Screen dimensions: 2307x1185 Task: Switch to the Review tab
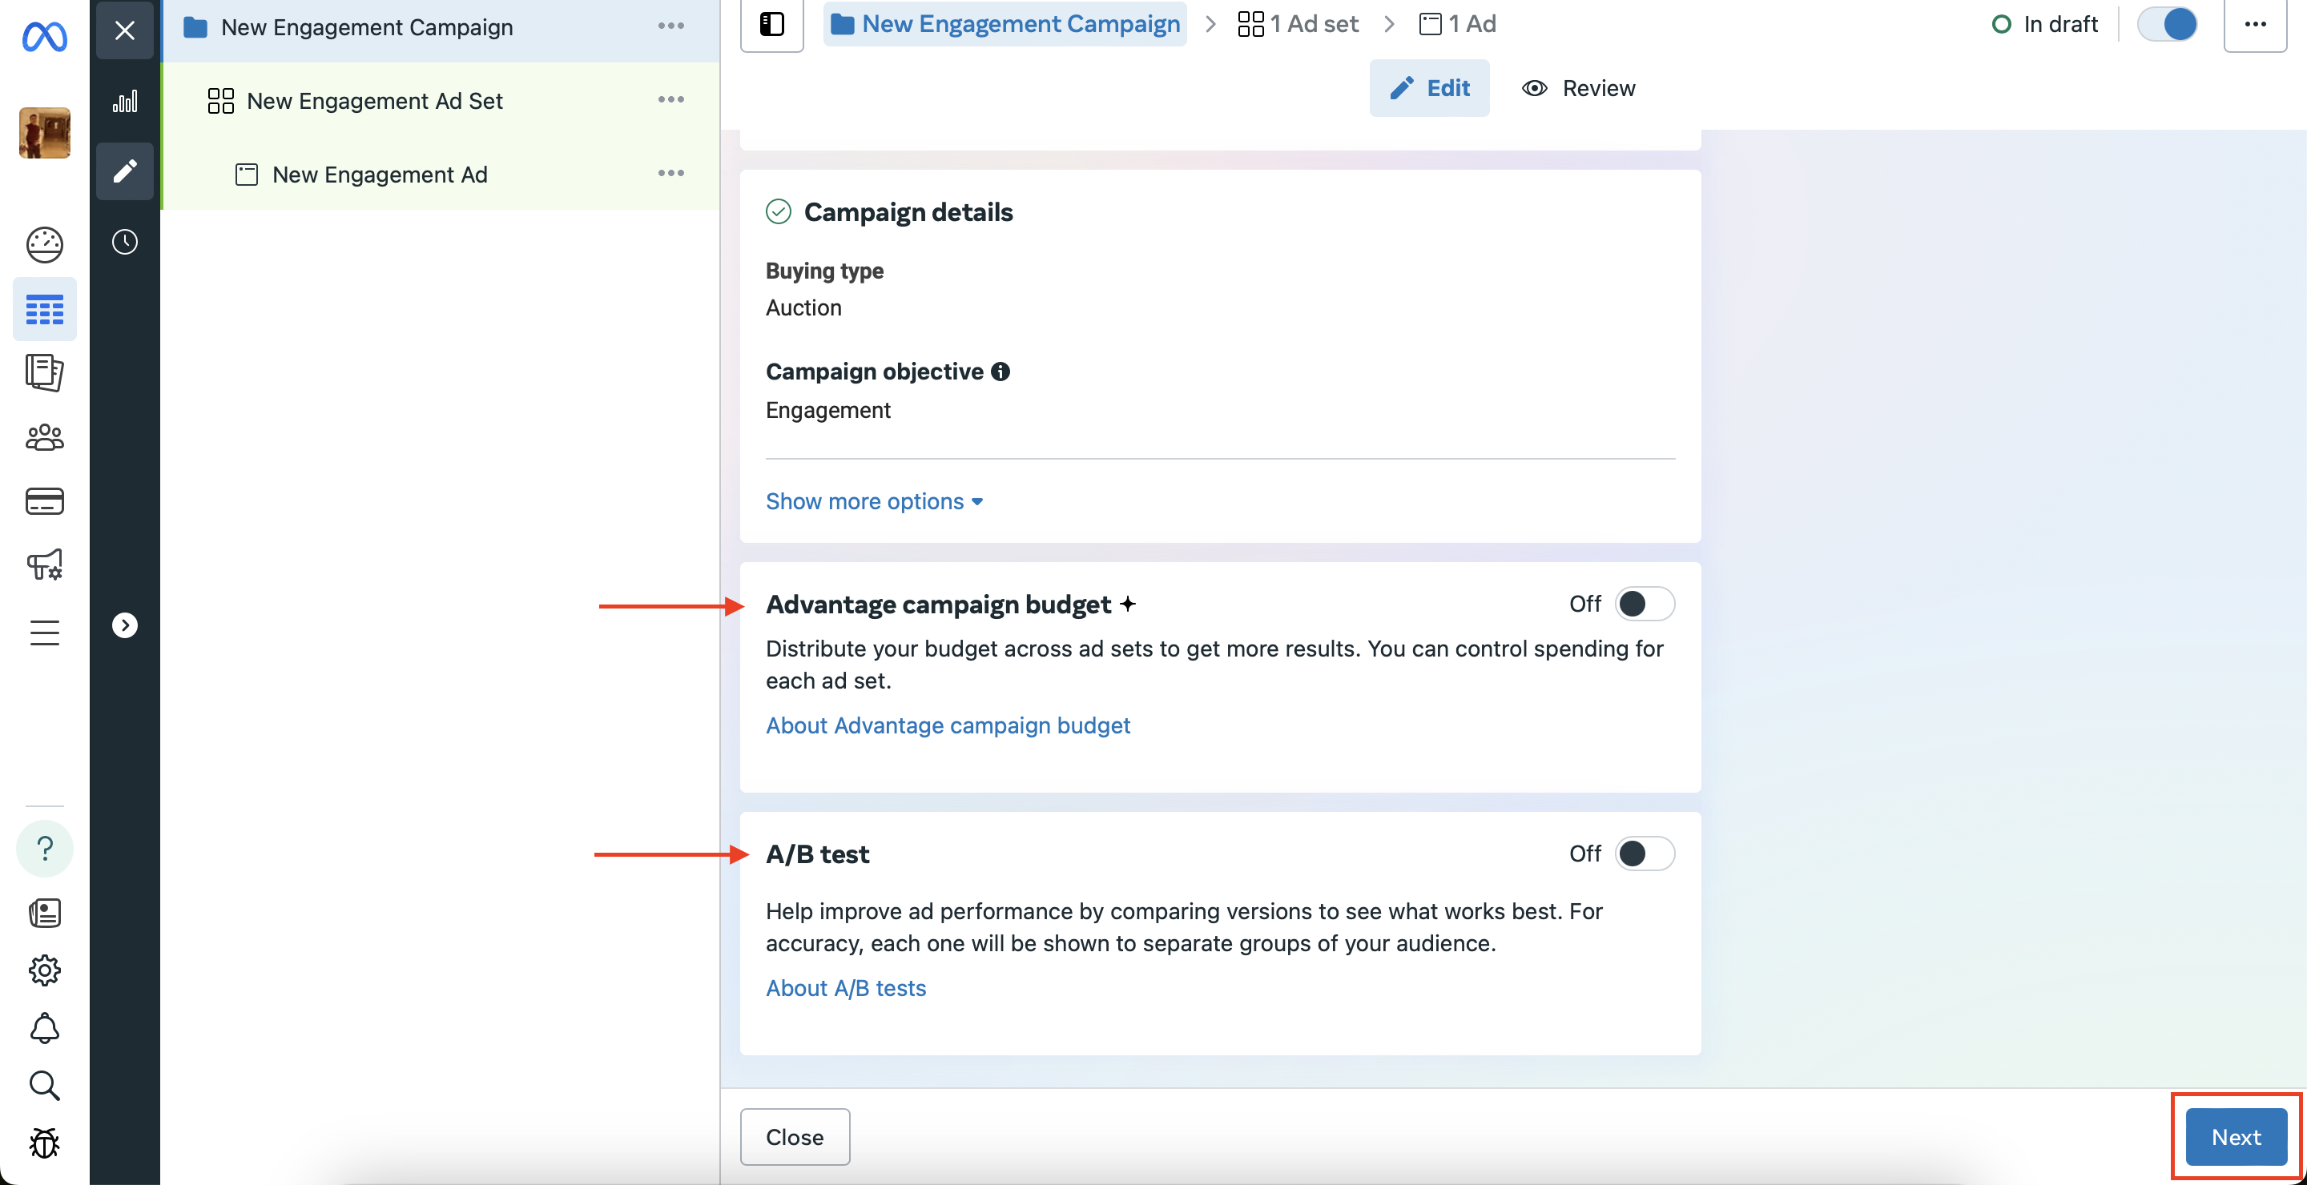tap(1579, 88)
